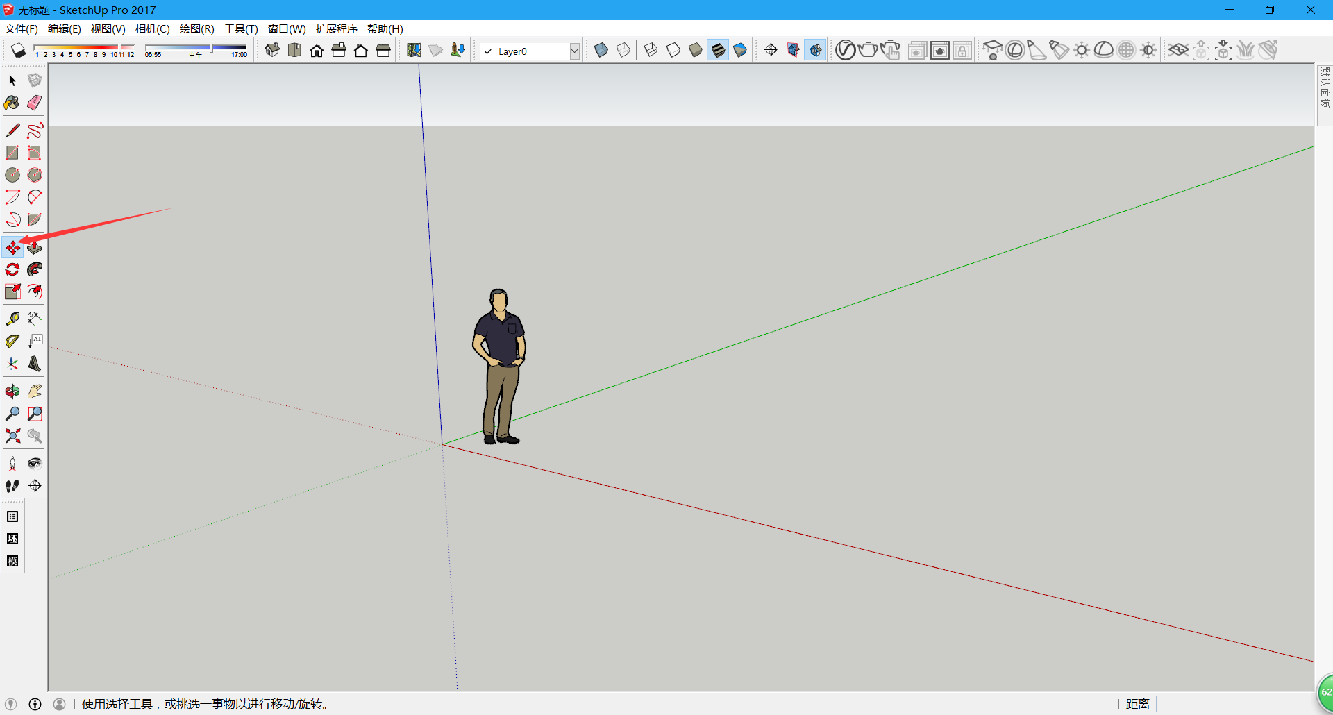Switch to Front view house icon
The image size is (1333, 715).
click(317, 50)
